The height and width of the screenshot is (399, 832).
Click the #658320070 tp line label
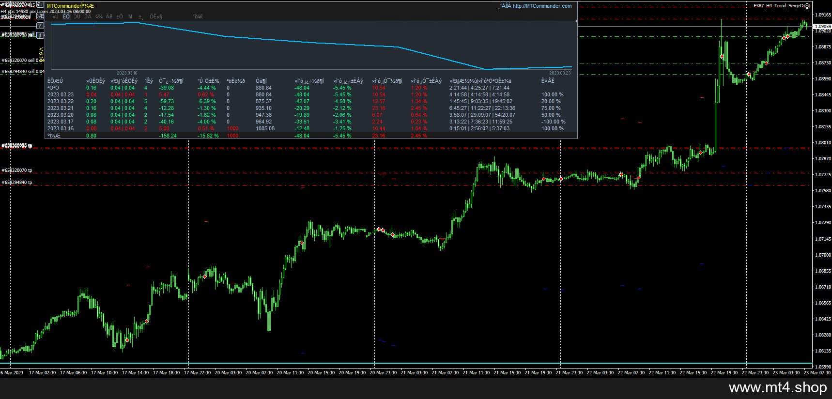tap(17, 170)
